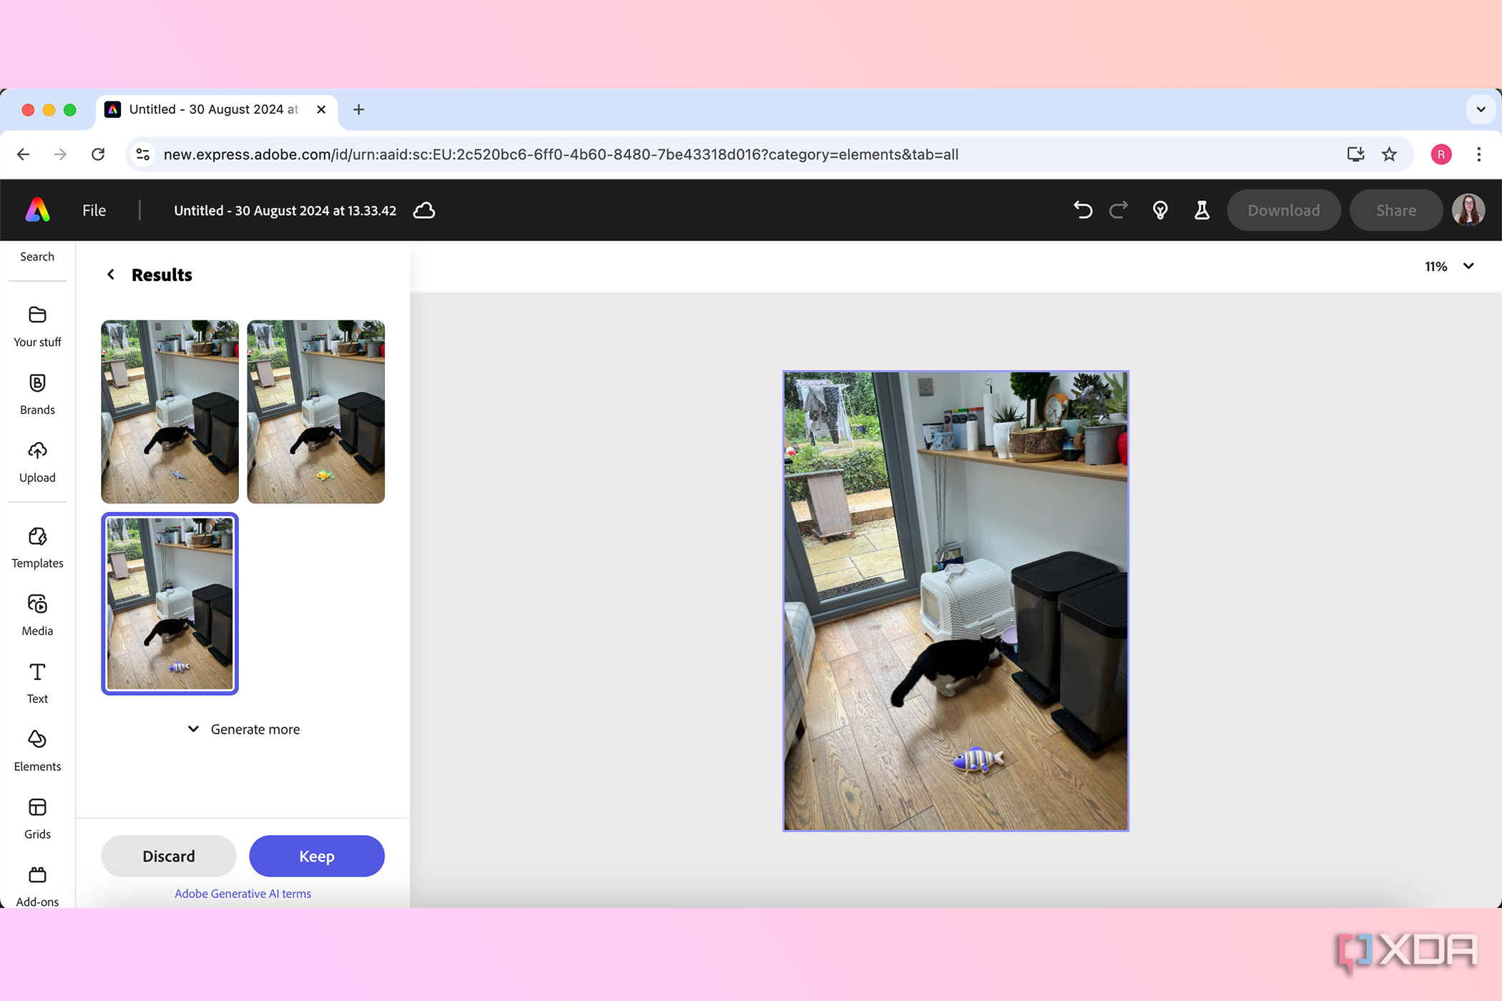This screenshot has width=1502, height=1001.
Task: Open the Brands panel
Action: pos(37,395)
